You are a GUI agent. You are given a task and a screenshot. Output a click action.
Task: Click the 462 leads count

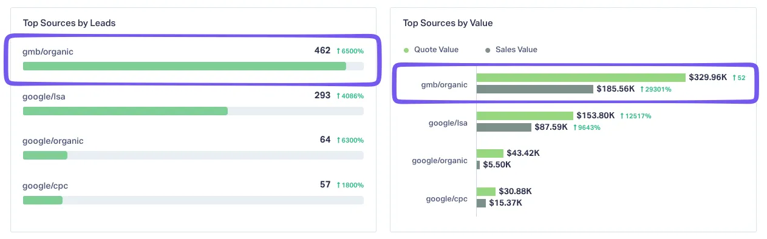pos(322,51)
